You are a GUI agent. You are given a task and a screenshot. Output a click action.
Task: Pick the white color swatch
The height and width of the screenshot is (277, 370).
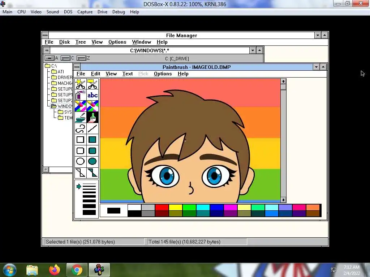(x=134, y=207)
